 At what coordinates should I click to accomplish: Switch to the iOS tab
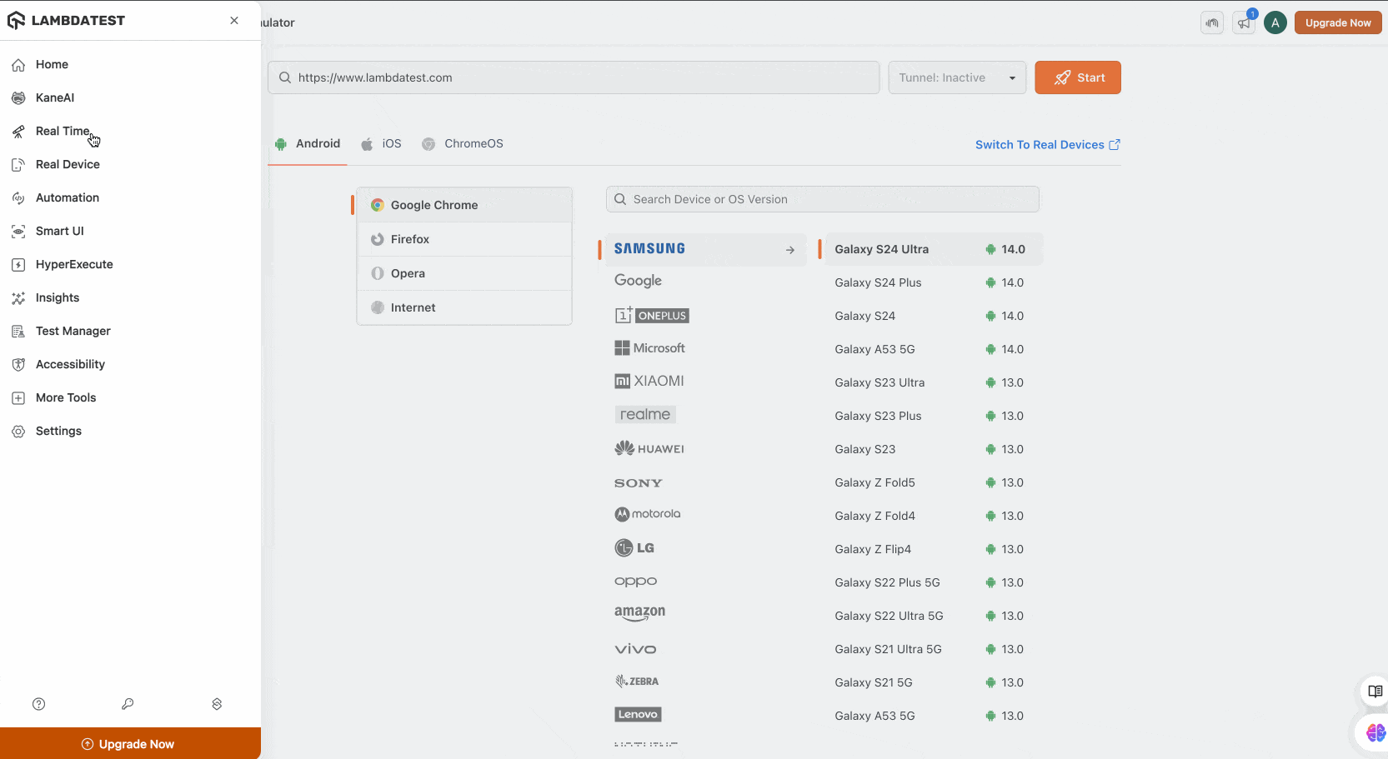(x=382, y=144)
